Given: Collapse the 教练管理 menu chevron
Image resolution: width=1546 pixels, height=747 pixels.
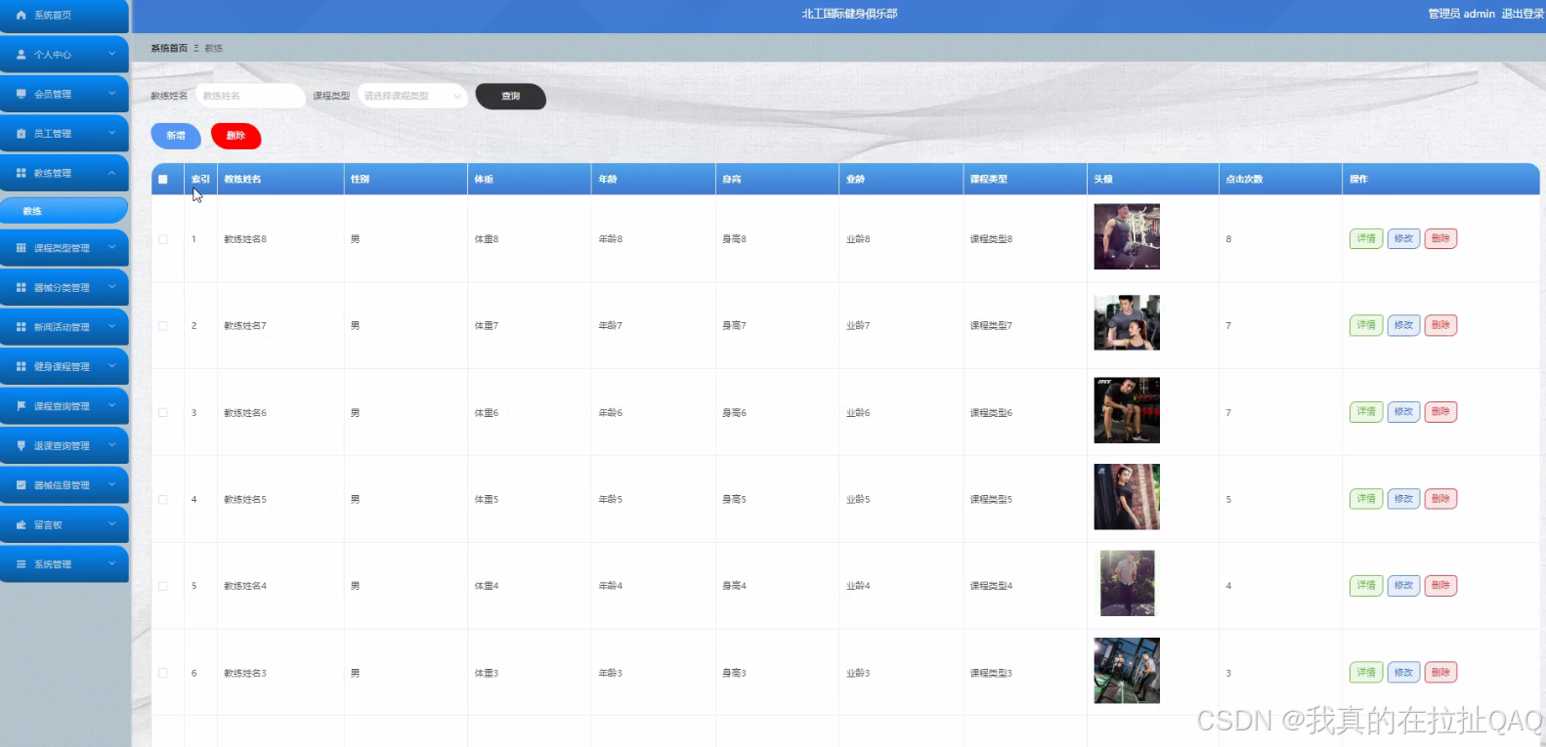Looking at the screenshot, I should pos(111,173).
